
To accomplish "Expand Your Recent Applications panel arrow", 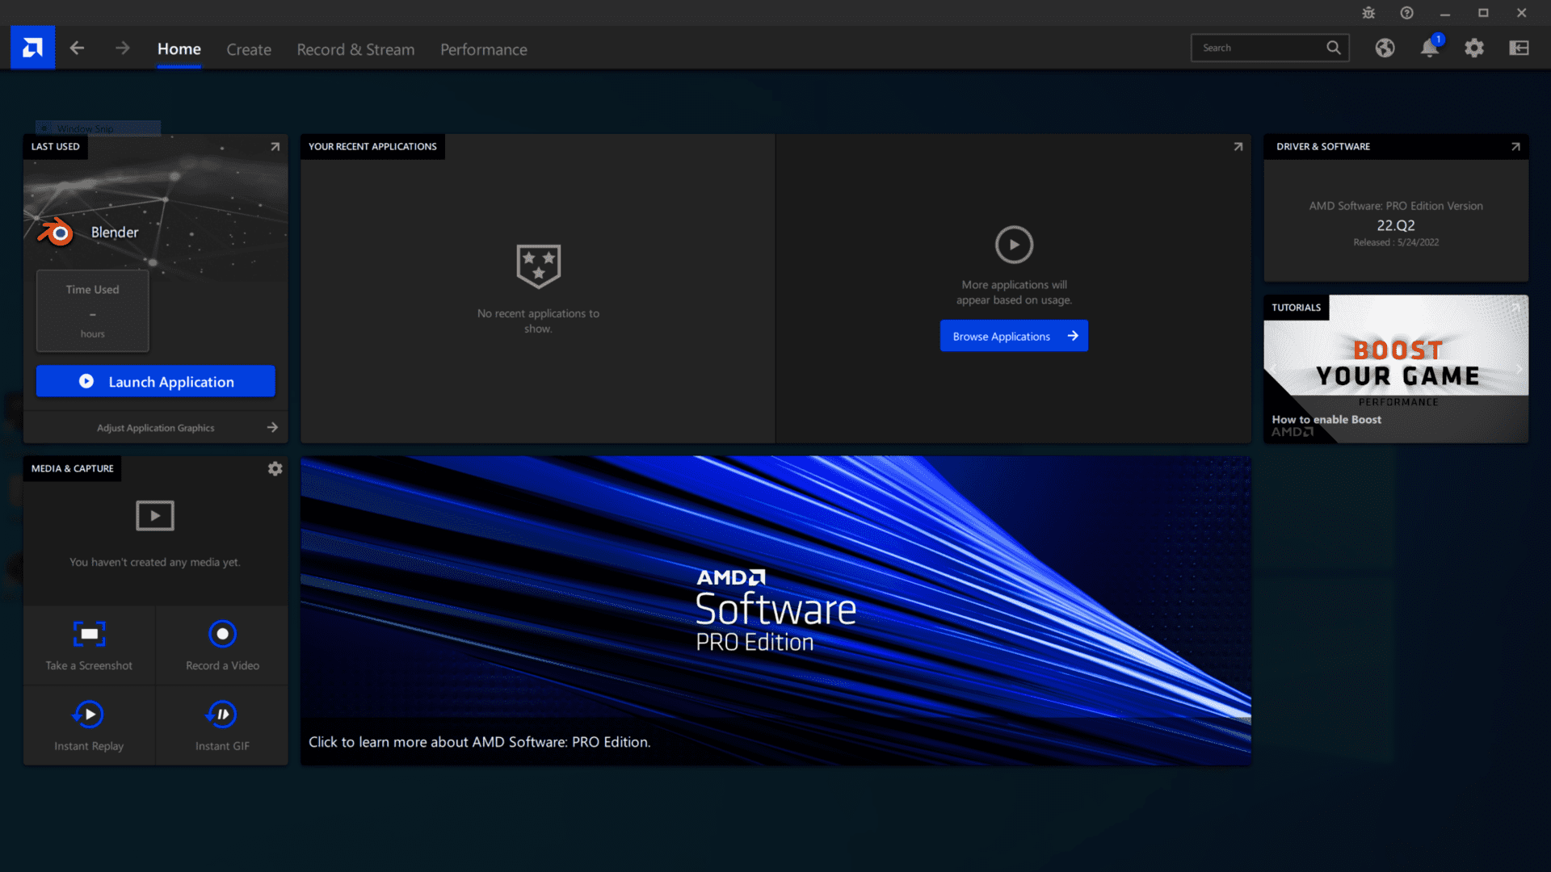I will click(x=1238, y=147).
